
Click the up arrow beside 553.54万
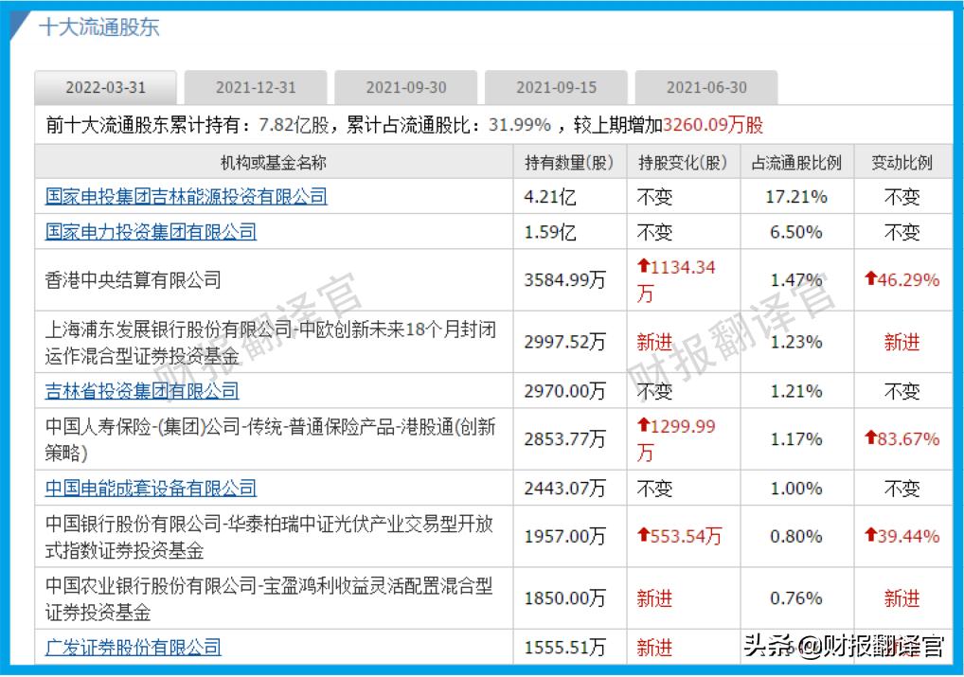[642, 536]
